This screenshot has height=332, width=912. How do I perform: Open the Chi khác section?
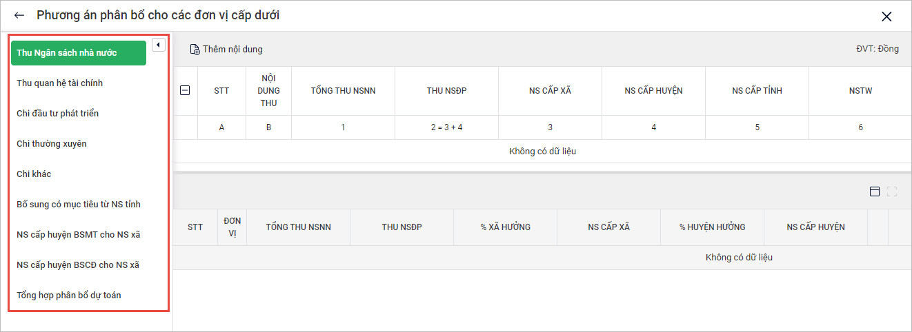coord(34,174)
